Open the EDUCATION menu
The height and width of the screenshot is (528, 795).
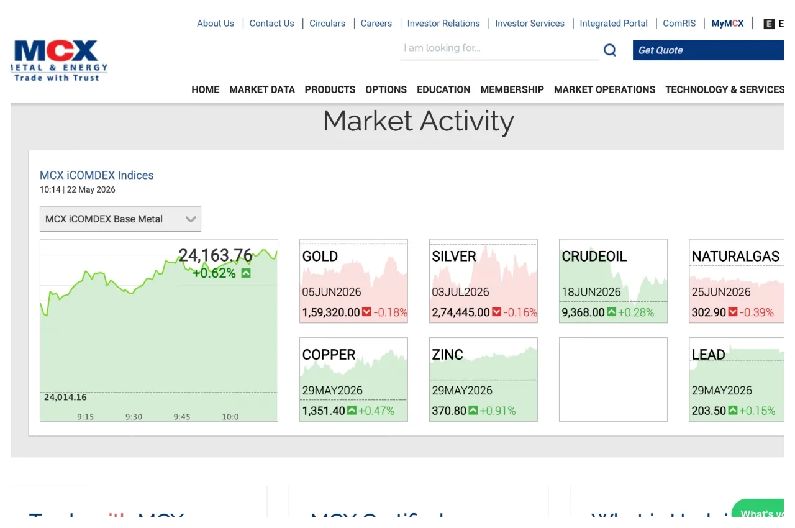pos(443,89)
